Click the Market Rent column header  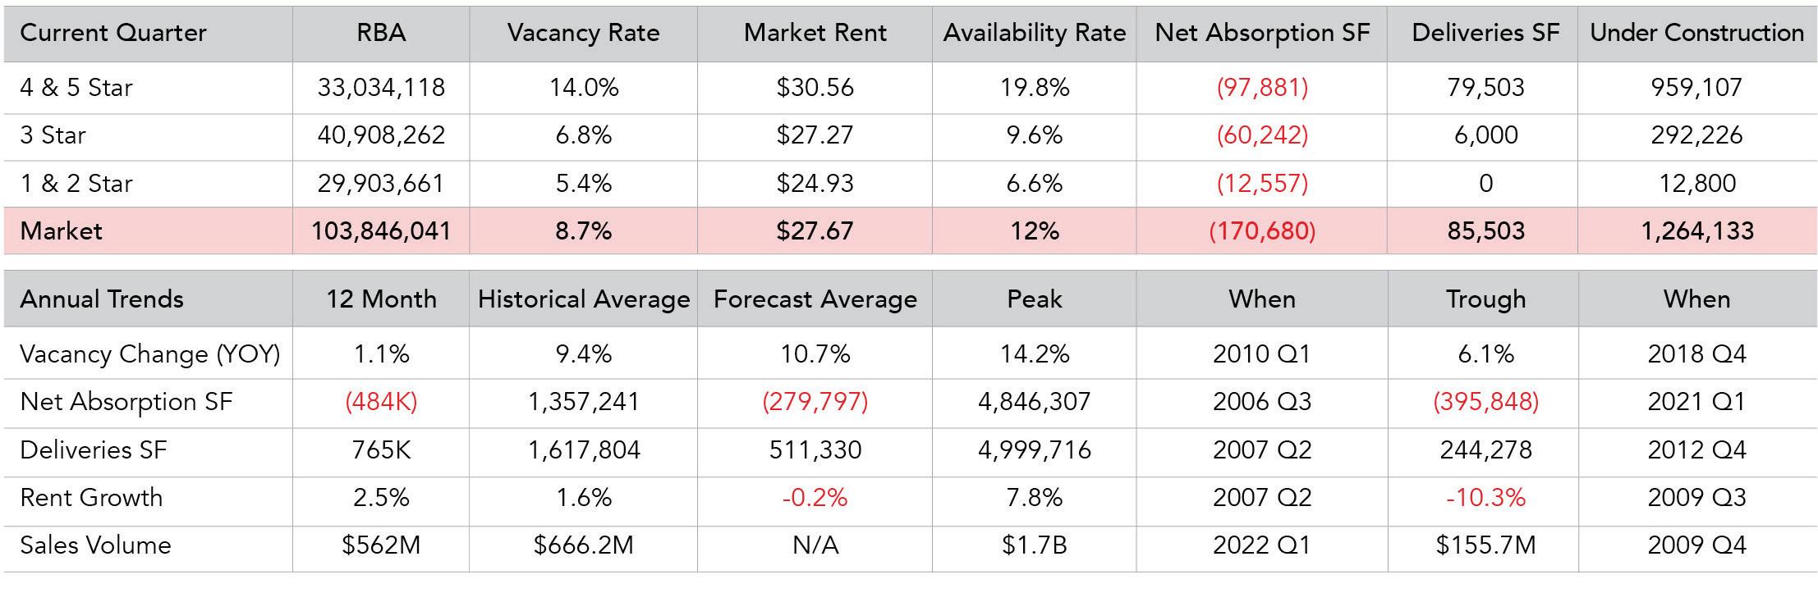(x=815, y=33)
